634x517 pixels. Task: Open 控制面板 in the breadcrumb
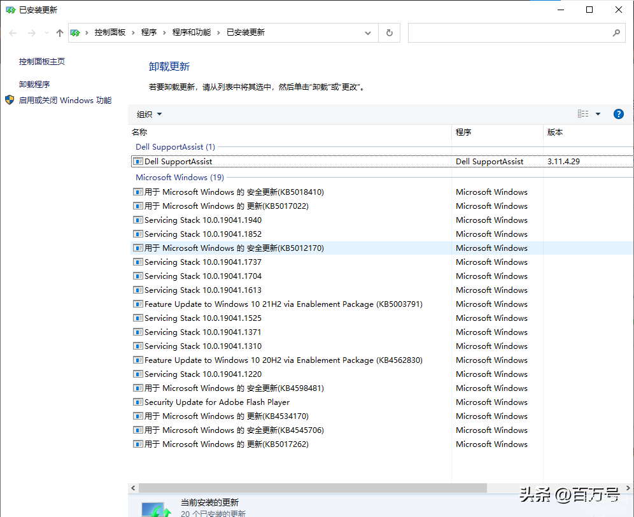pyautogui.click(x=110, y=32)
